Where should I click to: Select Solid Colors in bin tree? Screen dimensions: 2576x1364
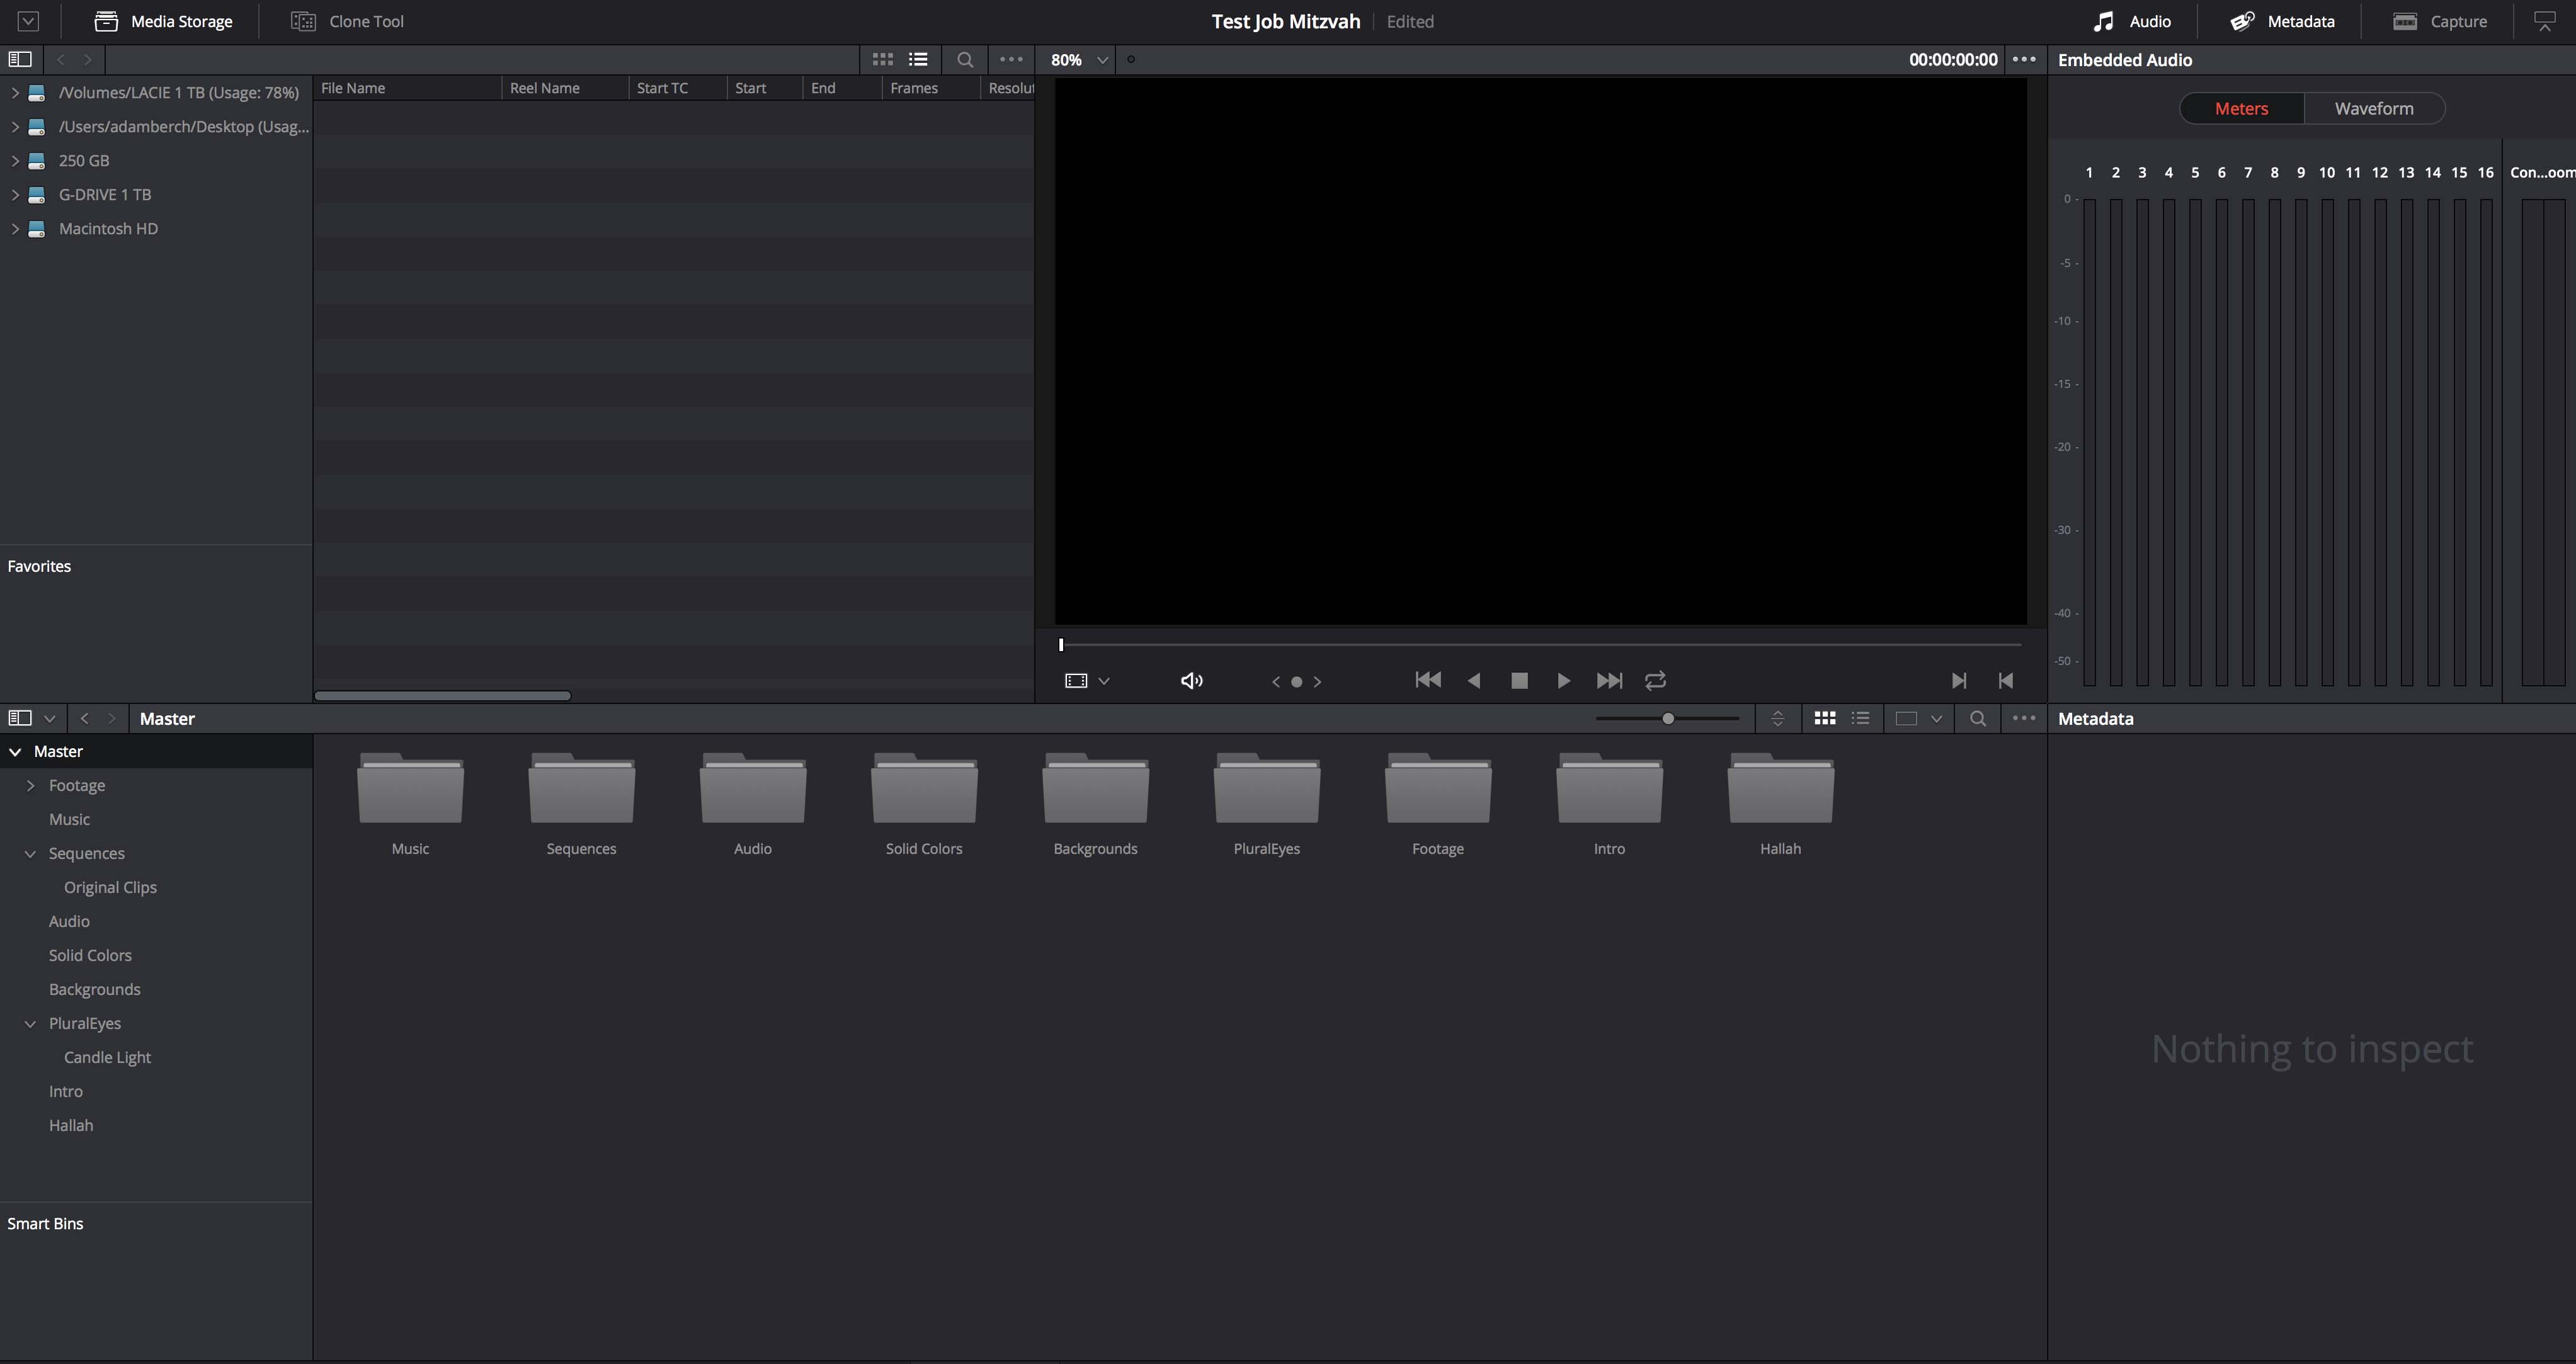pyautogui.click(x=90, y=956)
